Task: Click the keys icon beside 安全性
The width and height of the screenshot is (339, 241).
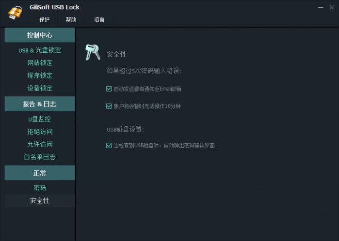Action: (x=93, y=52)
